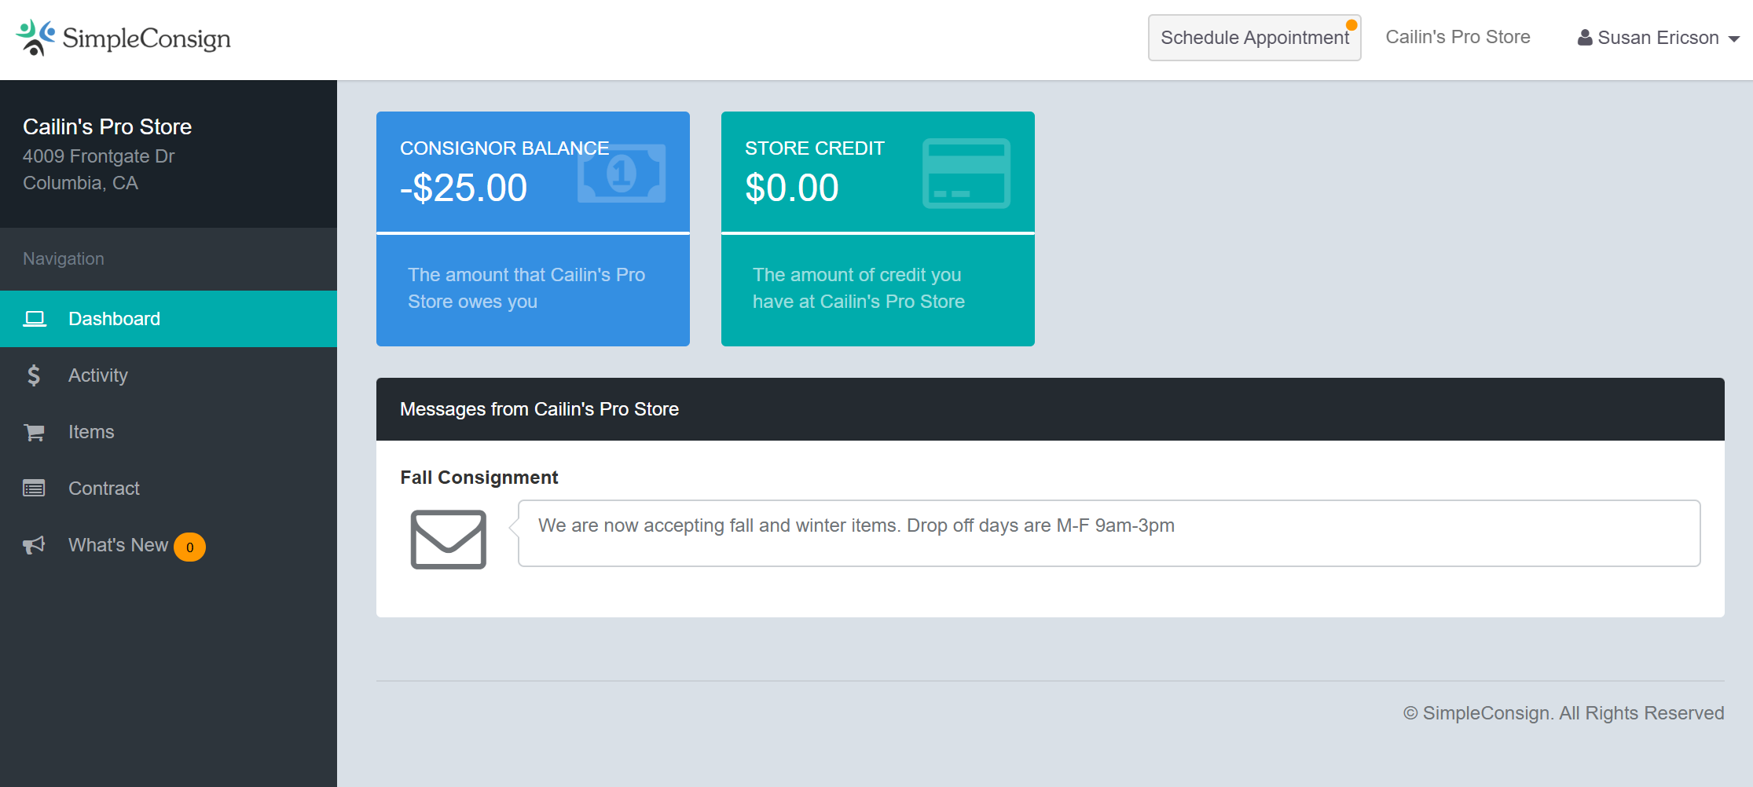Click the fall and winter items message text
Image resolution: width=1753 pixels, height=787 pixels.
856,525
